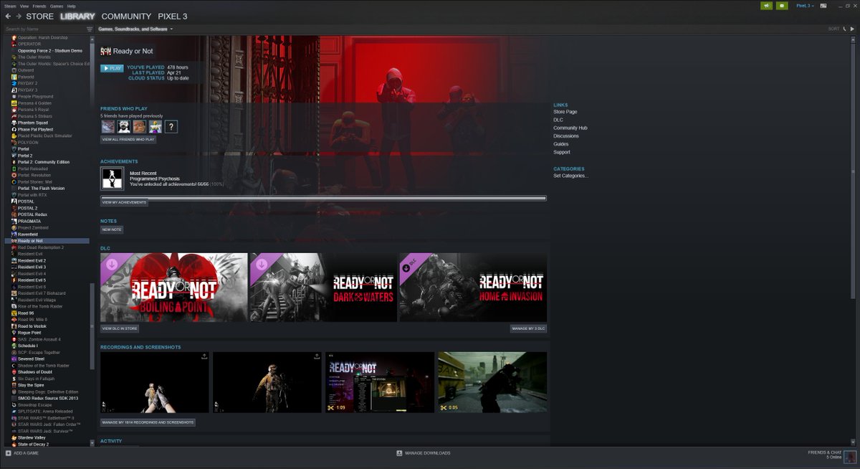This screenshot has width=860, height=469.
Task: Click the play-next arrow beside Sort
Action: (x=852, y=29)
